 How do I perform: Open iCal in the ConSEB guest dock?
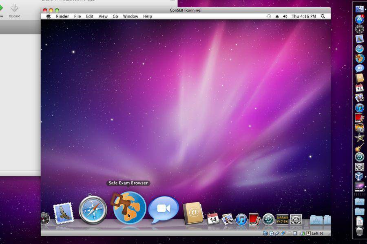(213, 218)
